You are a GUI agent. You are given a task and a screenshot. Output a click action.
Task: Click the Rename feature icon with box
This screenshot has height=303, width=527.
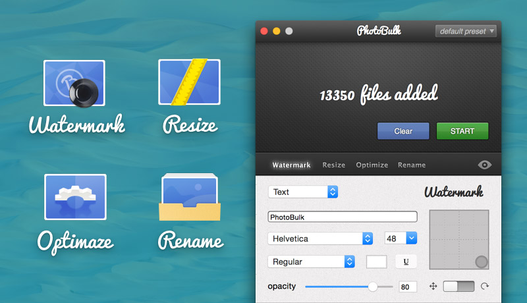pos(190,197)
